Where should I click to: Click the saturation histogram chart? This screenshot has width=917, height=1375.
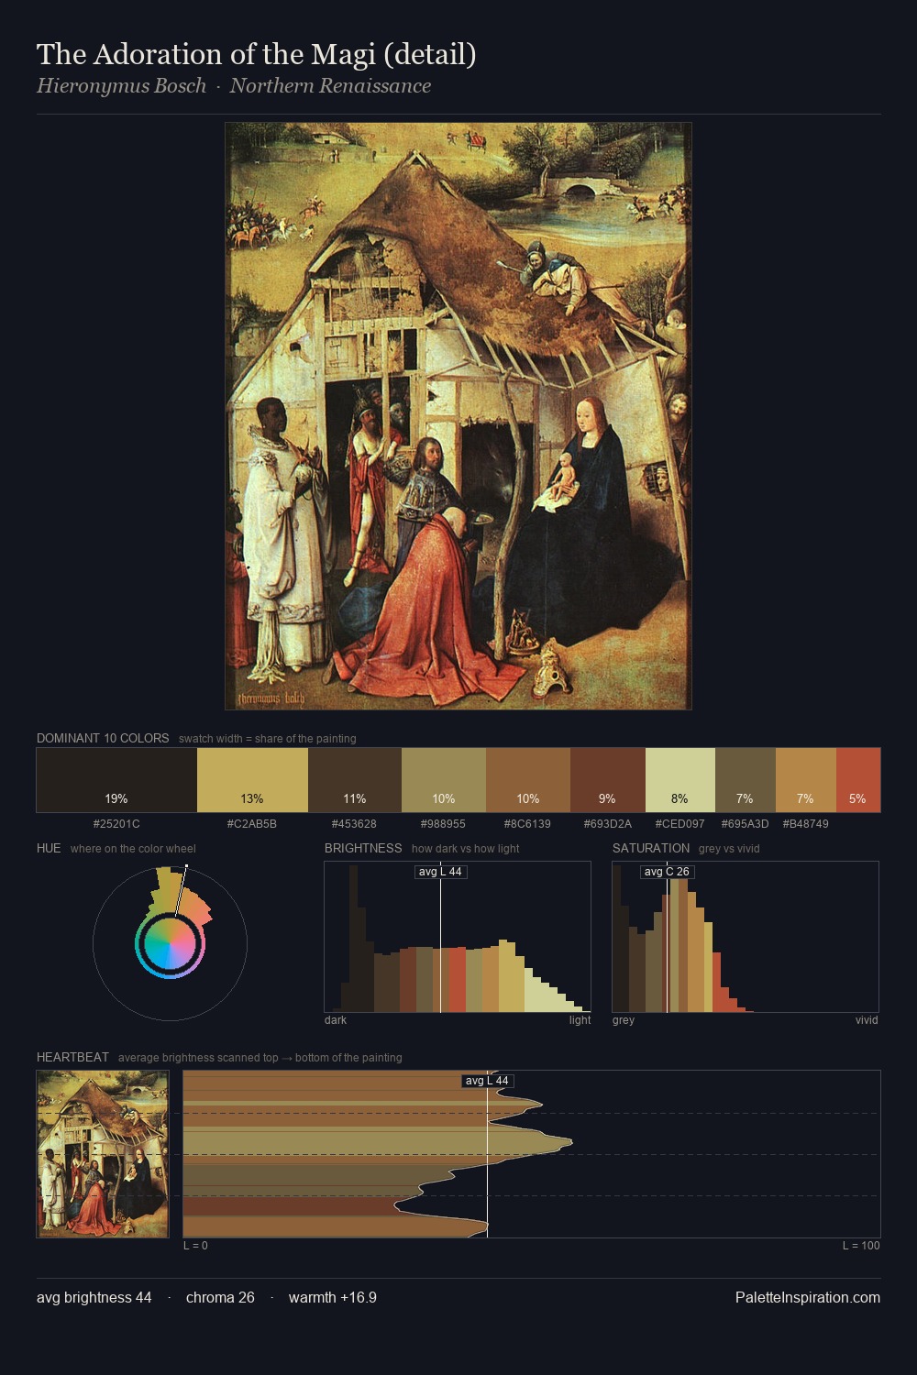746,937
